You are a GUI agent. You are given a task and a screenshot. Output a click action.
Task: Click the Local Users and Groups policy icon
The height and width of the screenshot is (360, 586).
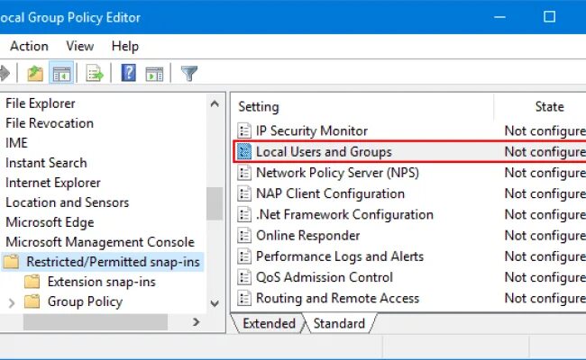(x=243, y=152)
